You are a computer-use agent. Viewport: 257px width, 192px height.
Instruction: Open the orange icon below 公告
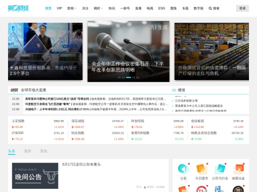point(183,189)
